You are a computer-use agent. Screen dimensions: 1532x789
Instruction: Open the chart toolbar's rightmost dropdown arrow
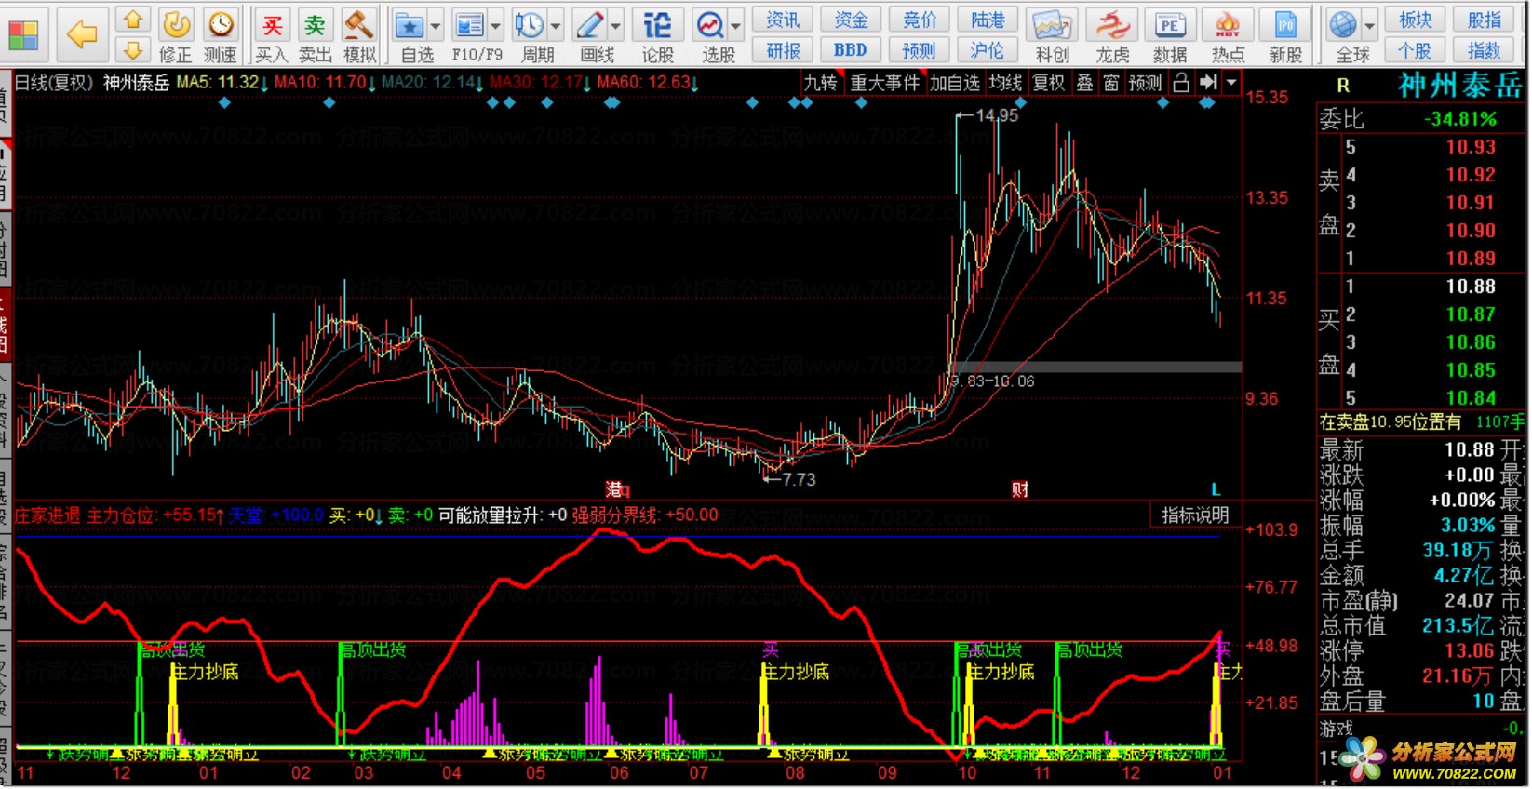coord(1231,83)
